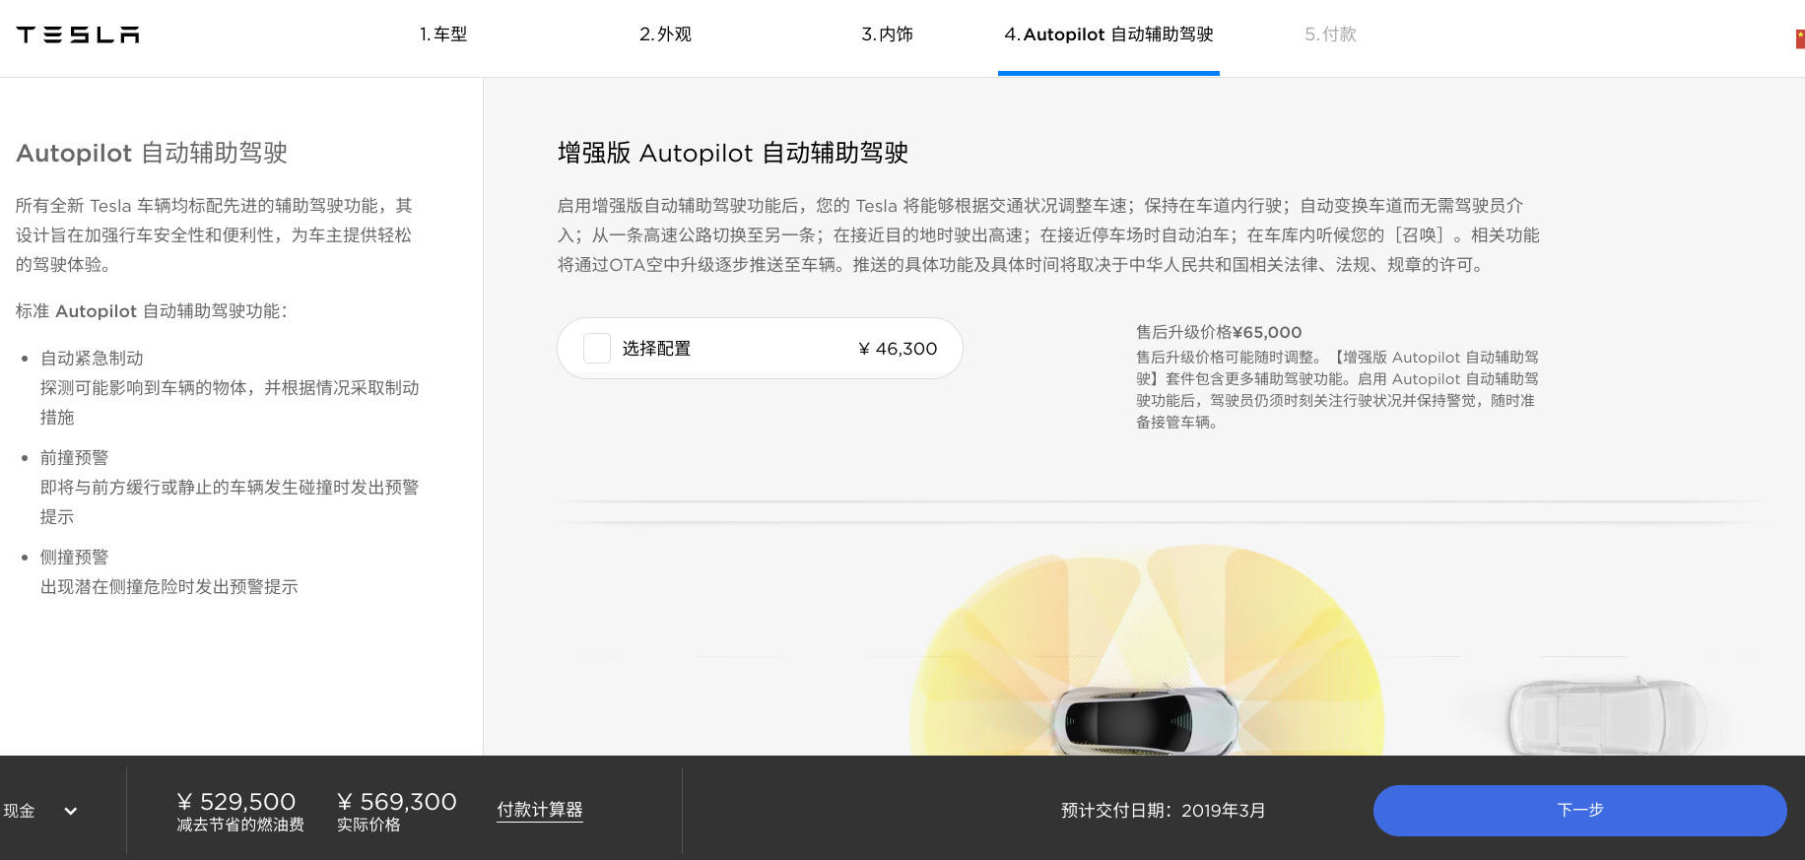Click the 标准 Autopilot 自动辅助驾驶功能 subtitle
This screenshot has width=1805, height=860.
151,311
